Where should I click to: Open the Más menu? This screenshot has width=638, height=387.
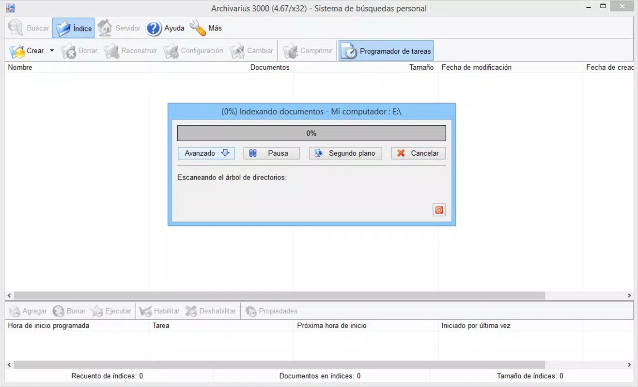coord(206,28)
